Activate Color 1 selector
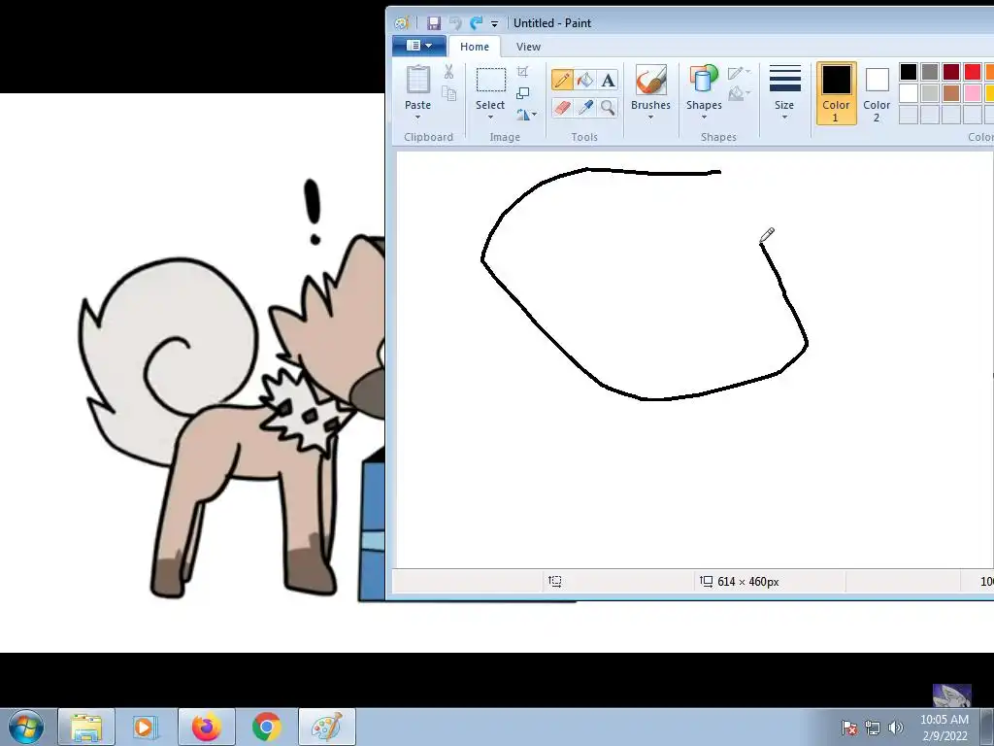This screenshot has width=994, height=746. coord(836,93)
